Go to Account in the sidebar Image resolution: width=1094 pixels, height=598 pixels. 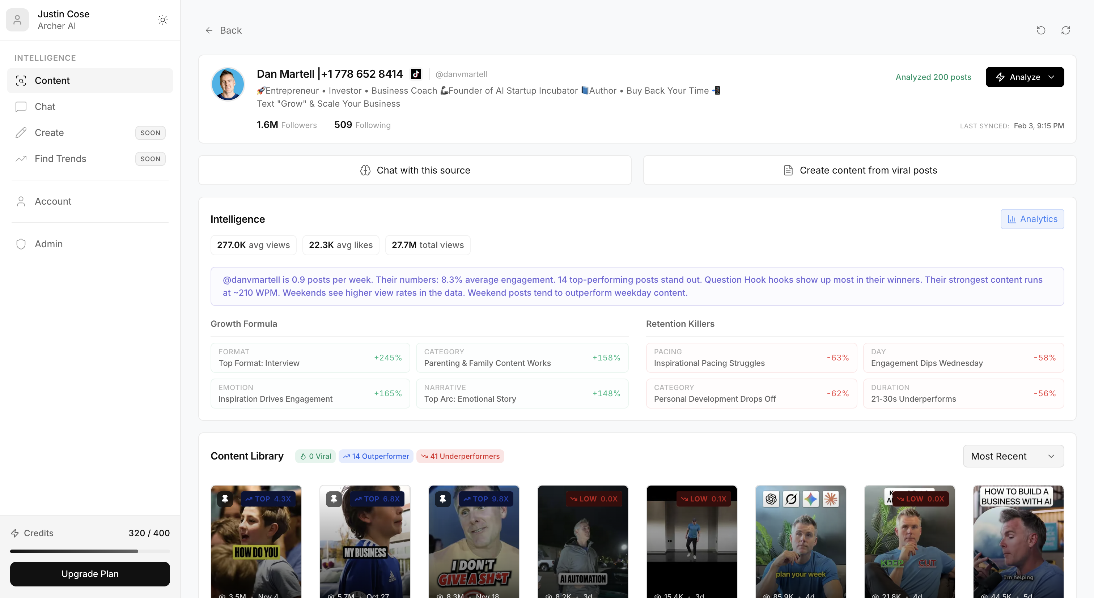click(53, 201)
